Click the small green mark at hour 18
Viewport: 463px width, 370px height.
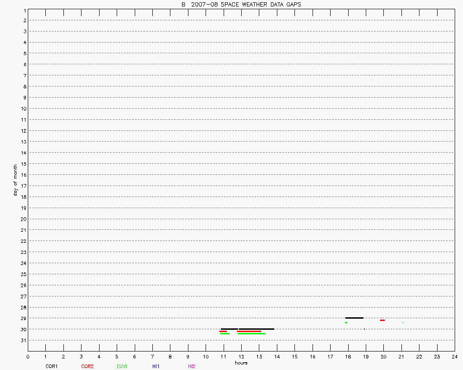(346, 322)
